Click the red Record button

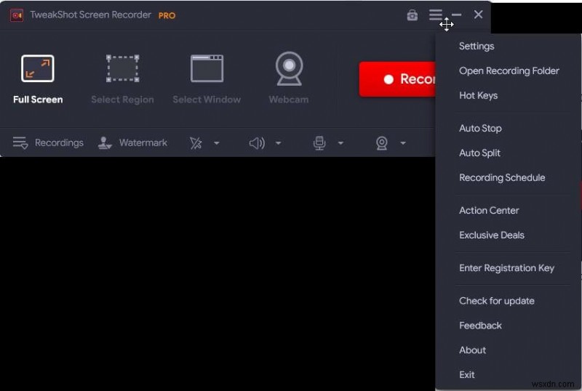point(397,79)
